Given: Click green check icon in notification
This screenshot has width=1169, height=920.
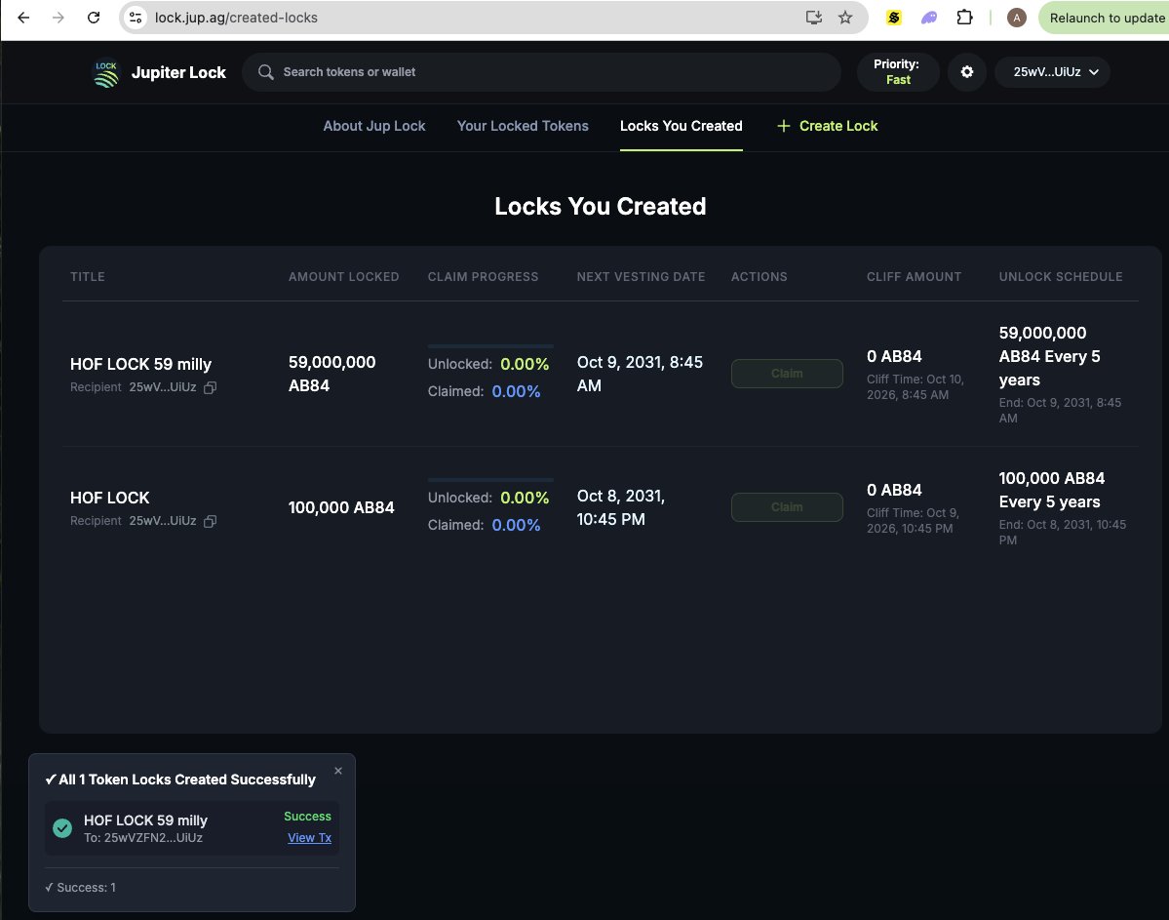Looking at the screenshot, I should pos(62,828).
